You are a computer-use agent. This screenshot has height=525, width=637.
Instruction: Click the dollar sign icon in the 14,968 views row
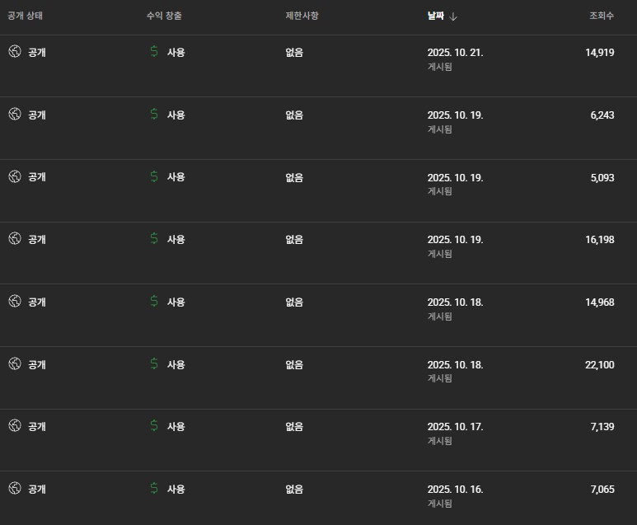click(154, 301)
